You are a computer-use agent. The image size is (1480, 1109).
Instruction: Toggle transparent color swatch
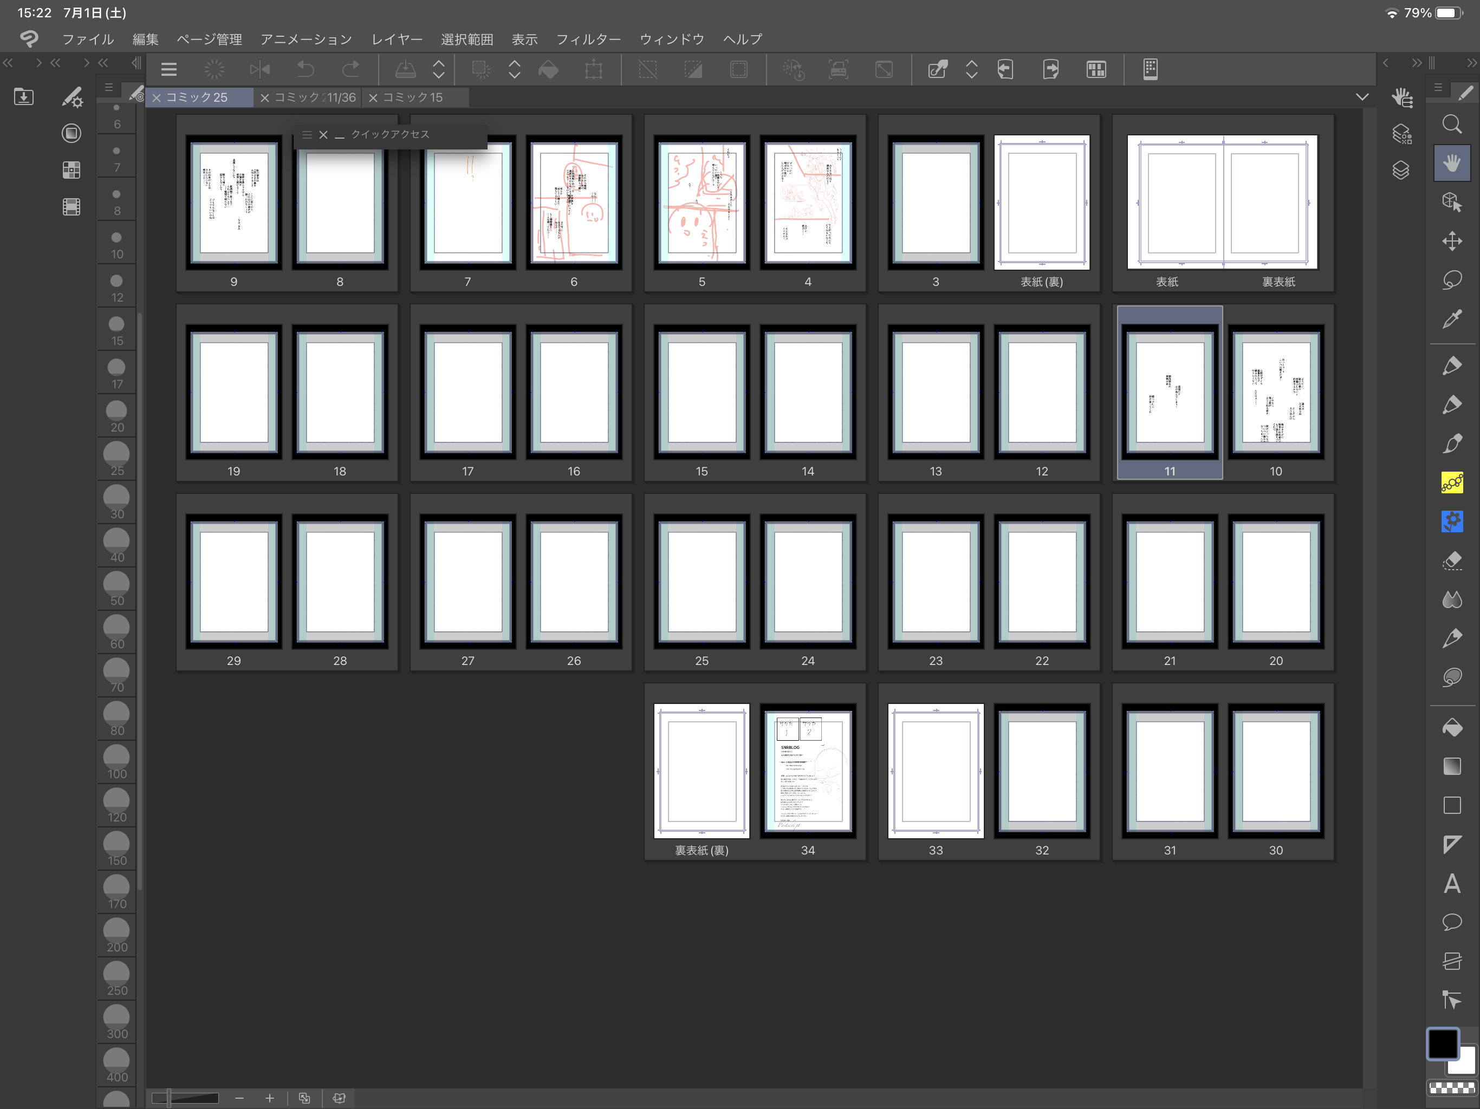[x=1451, y=1087]
